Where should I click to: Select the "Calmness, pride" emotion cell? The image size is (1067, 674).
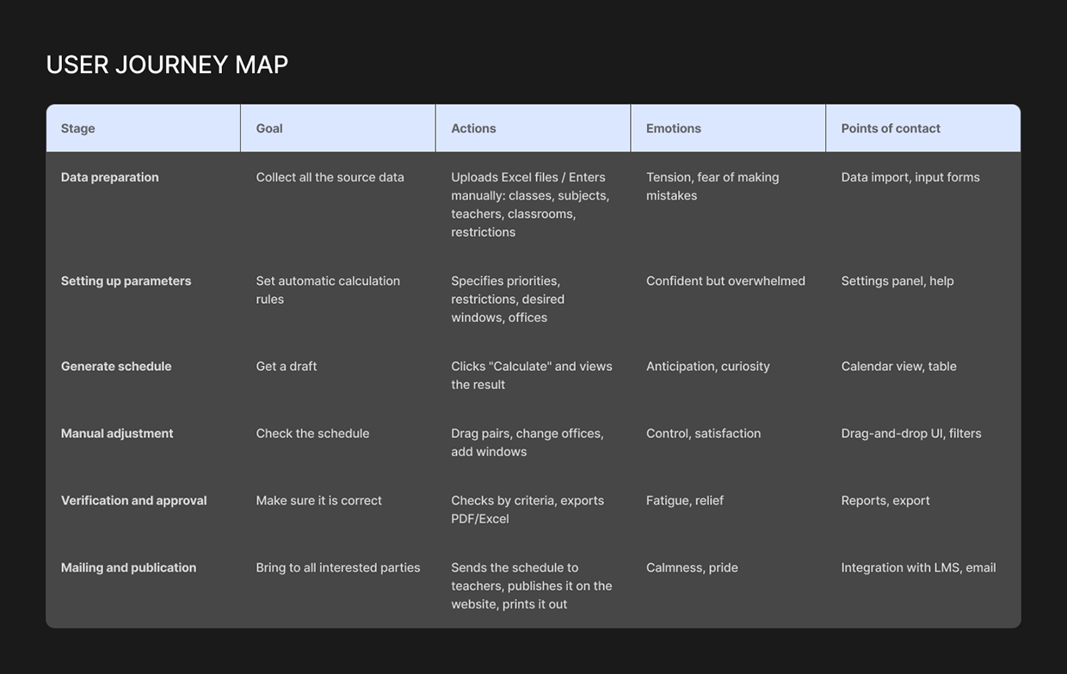tap(692, 567)
